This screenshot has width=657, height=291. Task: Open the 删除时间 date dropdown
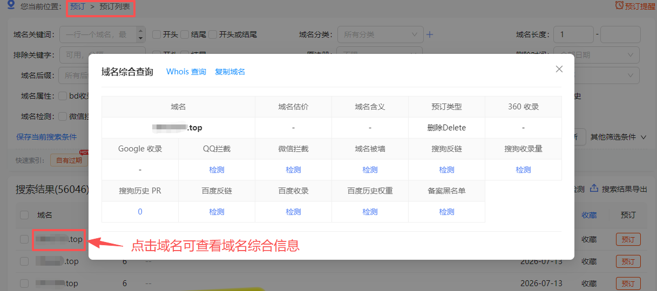point(597,55)
